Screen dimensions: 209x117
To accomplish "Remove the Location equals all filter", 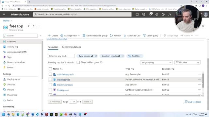I will pos(122,56).
